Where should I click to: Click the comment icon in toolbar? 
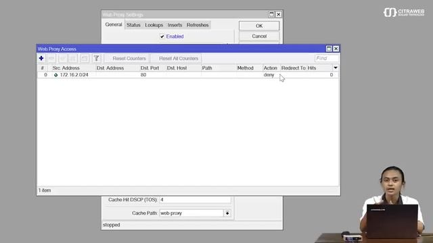point(85,58)
